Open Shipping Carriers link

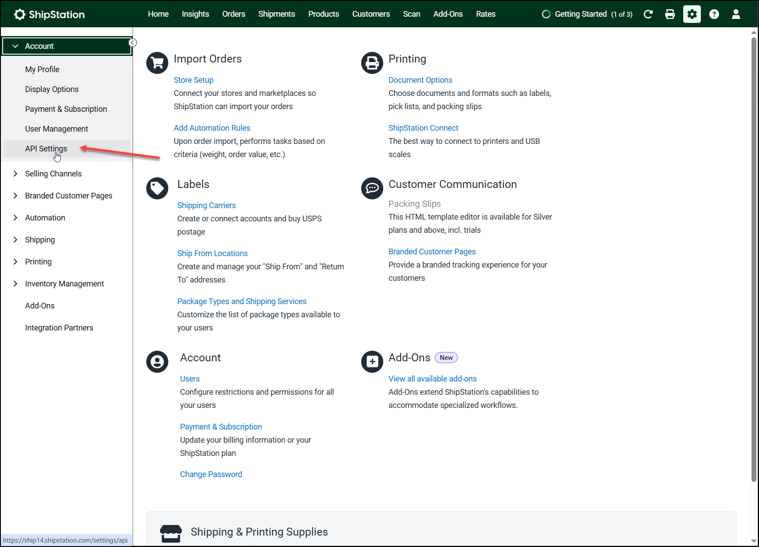pos(207,206)
